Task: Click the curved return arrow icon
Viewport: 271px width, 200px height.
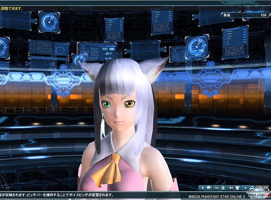Action: [251, 188]
